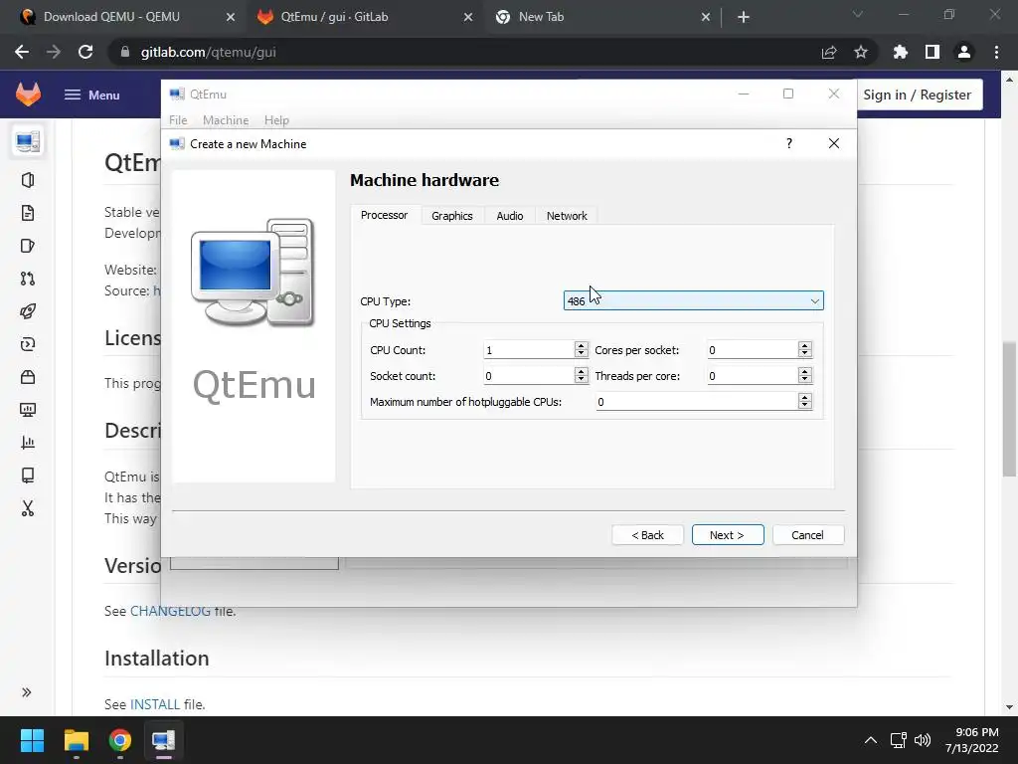Open Chrome three-dot menu
Screen dimensions: 1018x764
point(996,52)
